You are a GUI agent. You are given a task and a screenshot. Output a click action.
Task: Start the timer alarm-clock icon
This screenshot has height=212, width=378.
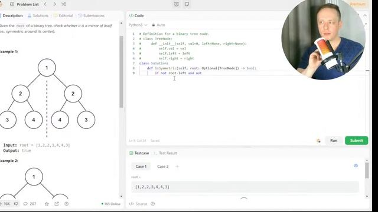coord(177,4)
